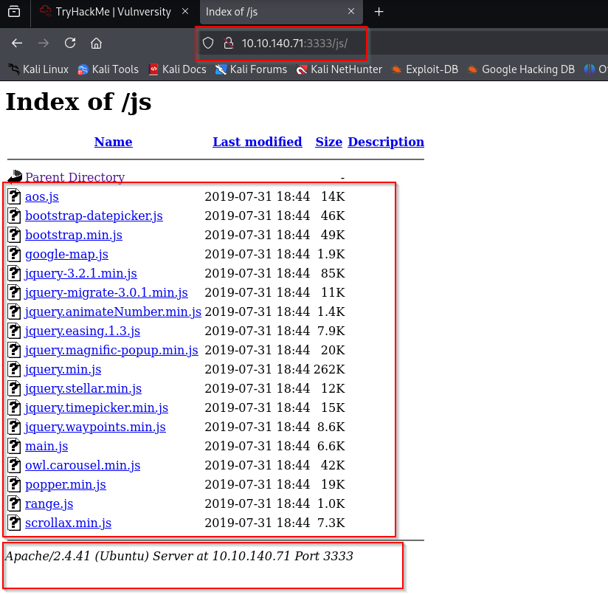This screenshot has height=595, width=608.
Task: Click the shield tracking protection icon
Action: pyautogui.click(x=208, y=44)
